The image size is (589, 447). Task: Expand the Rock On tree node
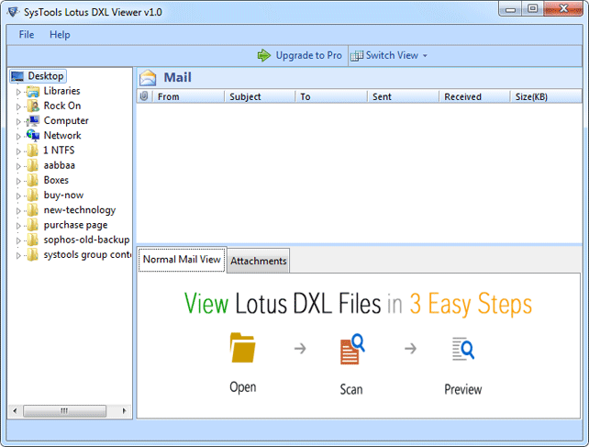tap(18, 106)
